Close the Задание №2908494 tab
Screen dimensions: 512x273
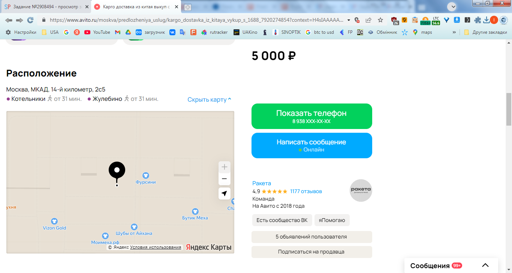coord(86,7)
